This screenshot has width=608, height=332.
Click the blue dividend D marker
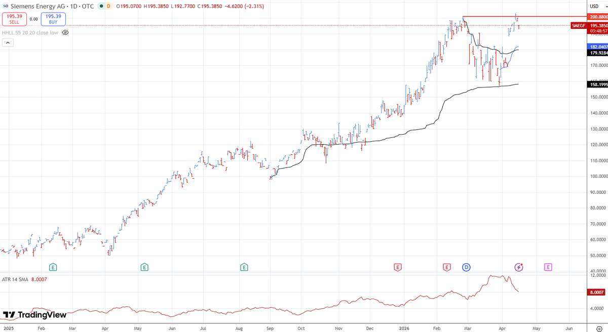466,266
